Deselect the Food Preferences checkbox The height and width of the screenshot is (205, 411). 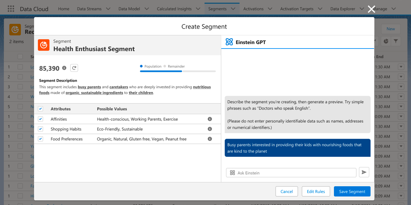click(40, 139)
